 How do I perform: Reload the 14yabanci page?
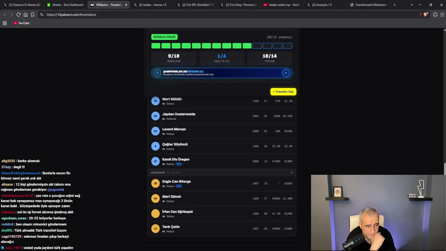pos(18,15)
